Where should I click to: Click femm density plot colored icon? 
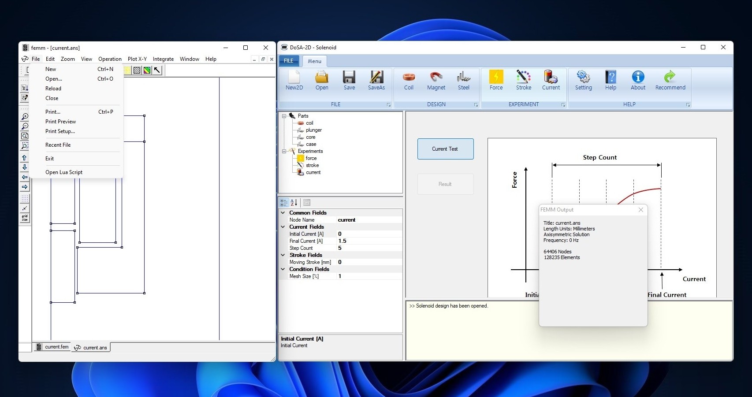(147, 70)
